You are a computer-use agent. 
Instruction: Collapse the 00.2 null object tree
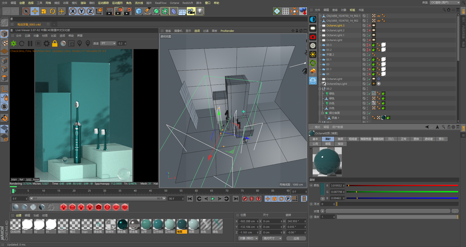pos(320,89)
